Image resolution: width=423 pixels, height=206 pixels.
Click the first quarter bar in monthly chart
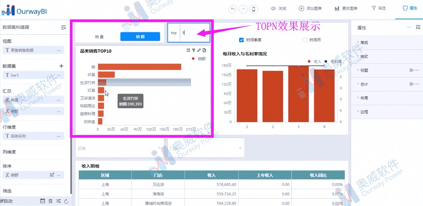pos(247,96)
